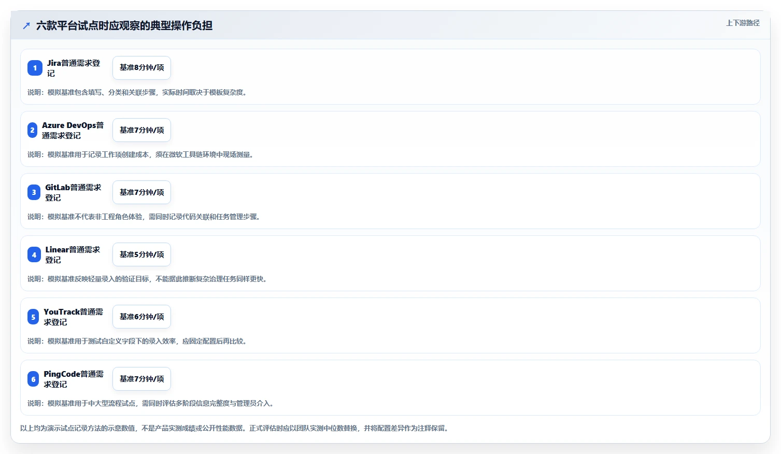This screenshot has width=781, height=454.
Task: Click the YouTrack note about 自定义字段
Action: point(138,341)
